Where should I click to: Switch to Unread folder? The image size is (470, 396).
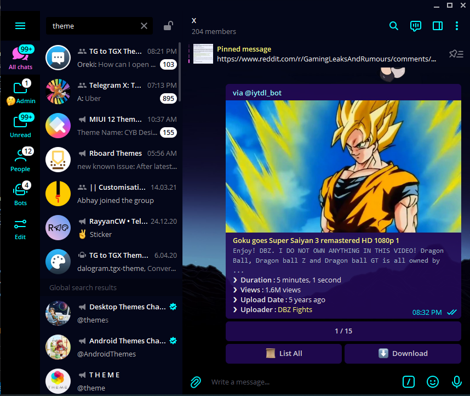tap(20, 126)
